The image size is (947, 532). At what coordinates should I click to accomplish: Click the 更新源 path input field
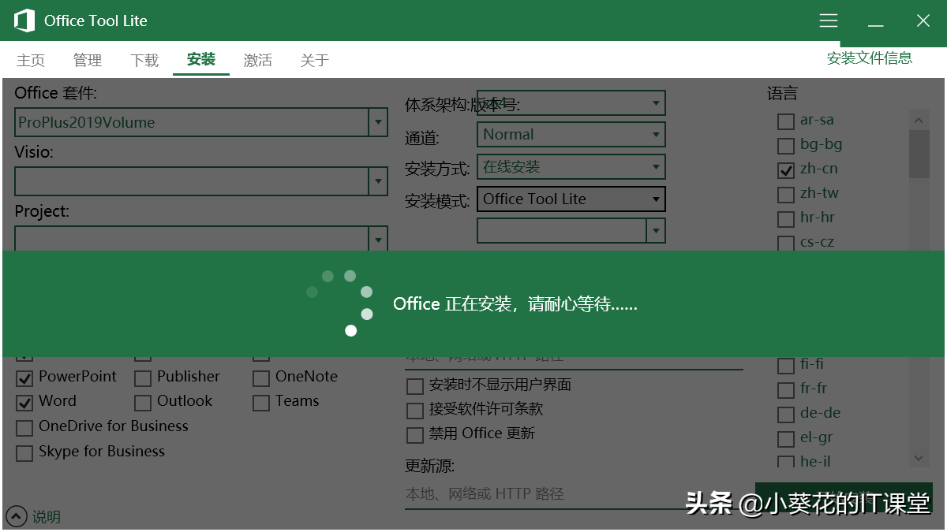click(574, 494)
